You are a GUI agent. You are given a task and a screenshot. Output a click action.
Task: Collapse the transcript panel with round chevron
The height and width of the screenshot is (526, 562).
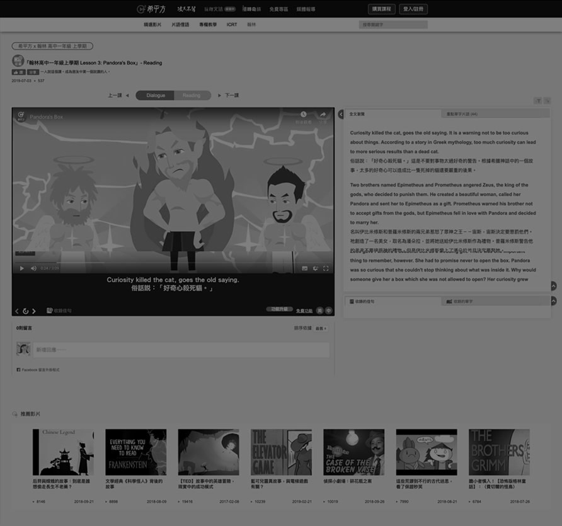tap(553, 286)
